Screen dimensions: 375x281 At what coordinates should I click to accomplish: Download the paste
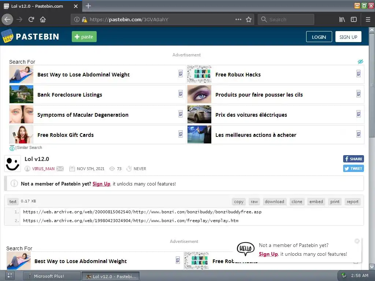pos(274,202)
